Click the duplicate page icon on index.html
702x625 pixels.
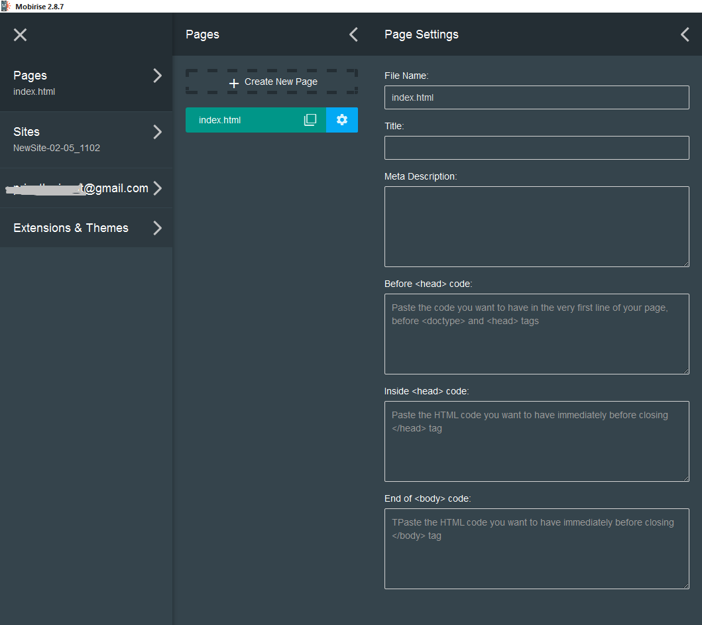point(310,120)
